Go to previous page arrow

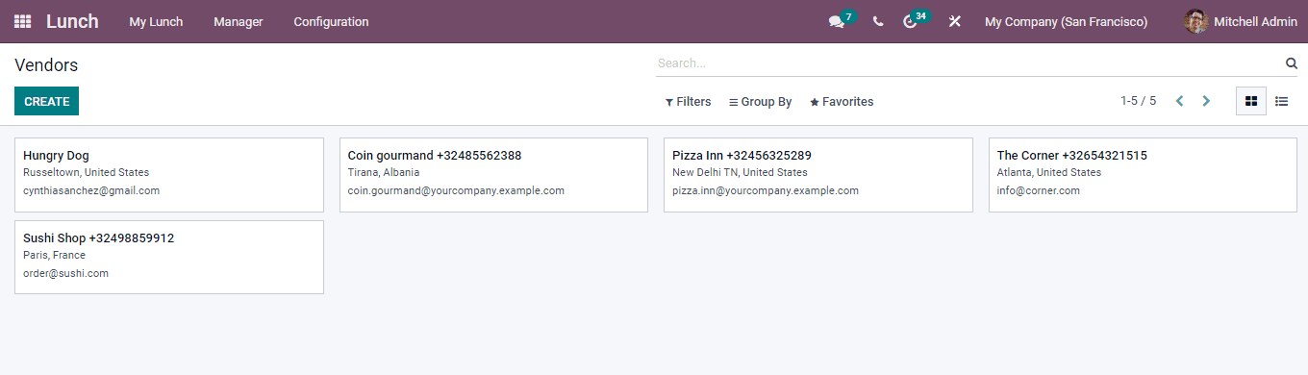click(x=1179, y=101)
